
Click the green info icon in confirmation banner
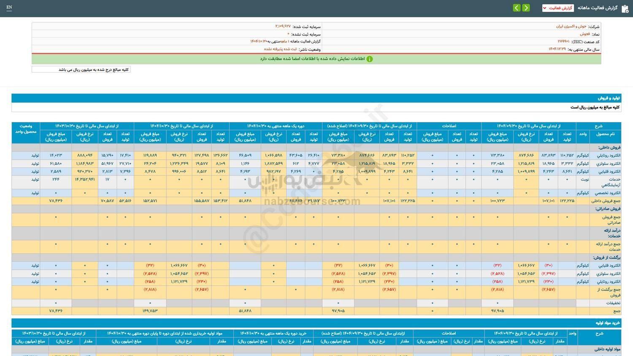click(369, 59)
